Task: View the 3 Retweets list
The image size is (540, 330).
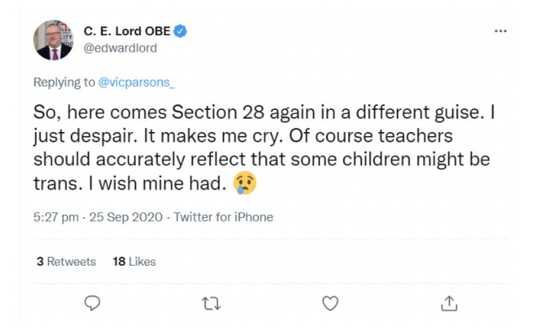Action: click(66, 261)
